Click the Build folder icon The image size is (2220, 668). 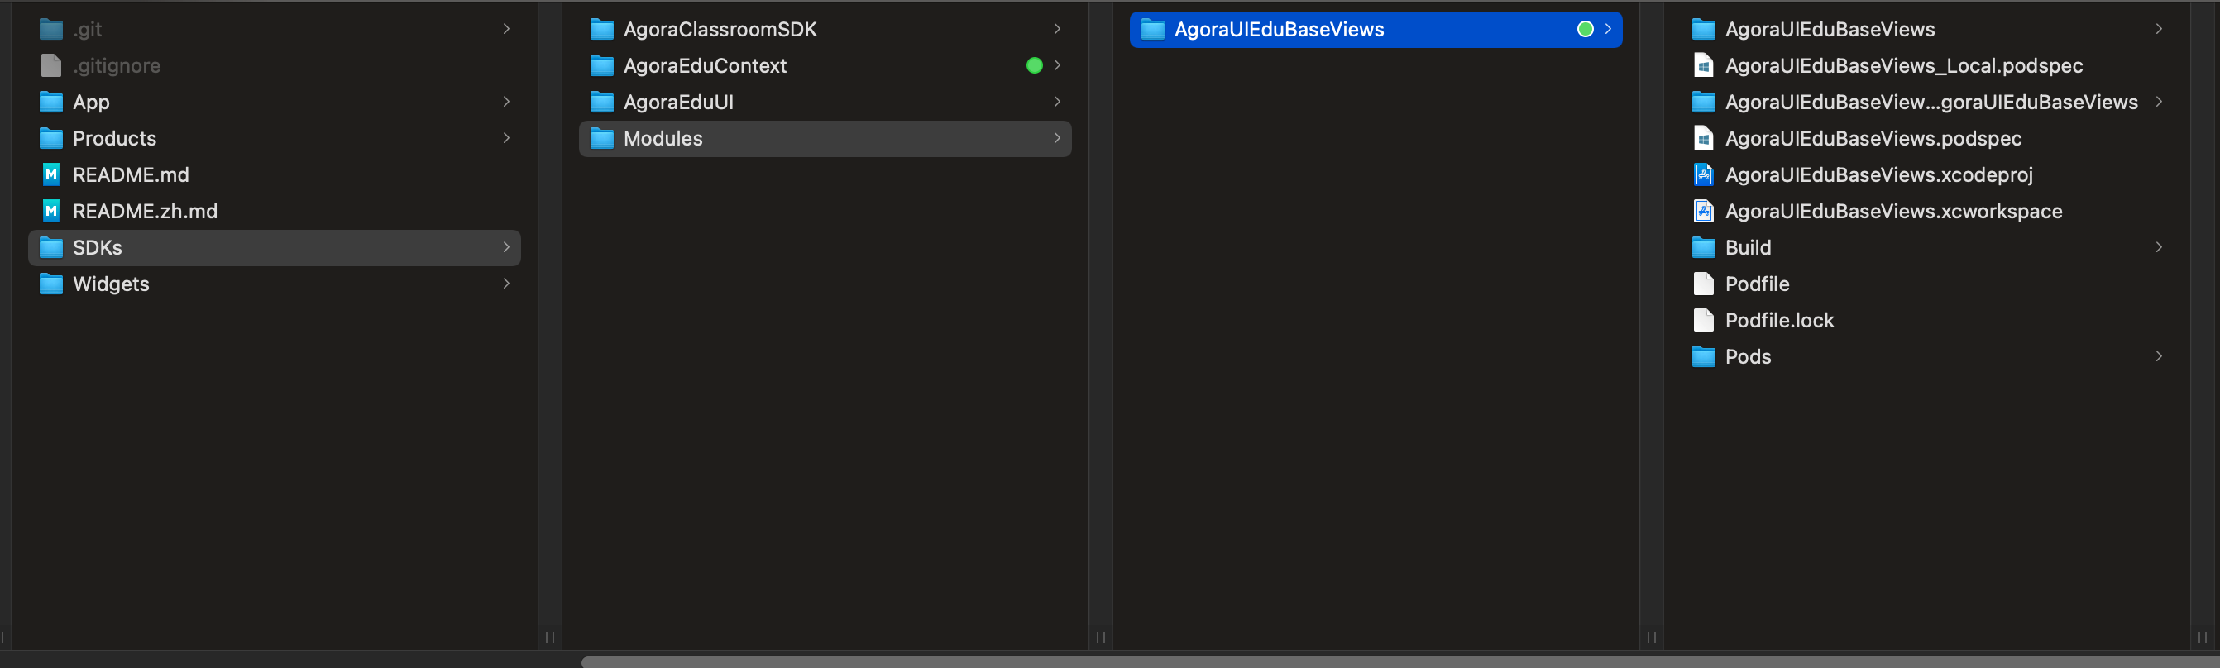(x=1703, y=247)
